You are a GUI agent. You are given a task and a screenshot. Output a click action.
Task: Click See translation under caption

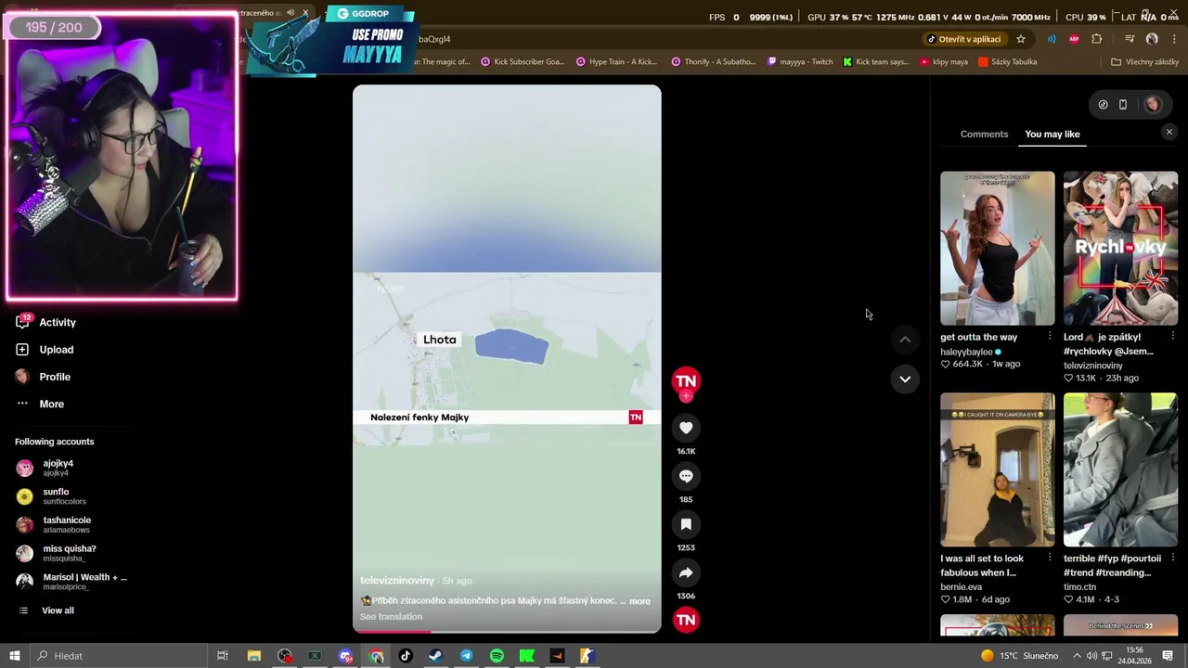(x=391, y=617)
